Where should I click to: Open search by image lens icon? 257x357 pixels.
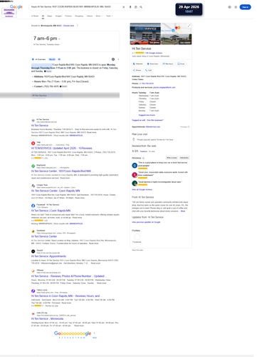136,7
